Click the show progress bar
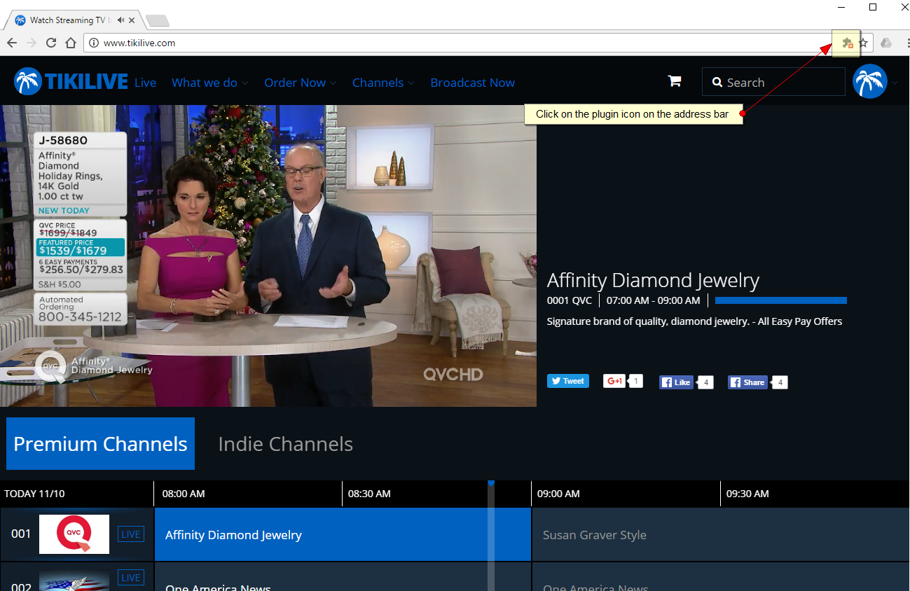Image resolution: width=910 pixels, height=591 pixels. point(781,300)
